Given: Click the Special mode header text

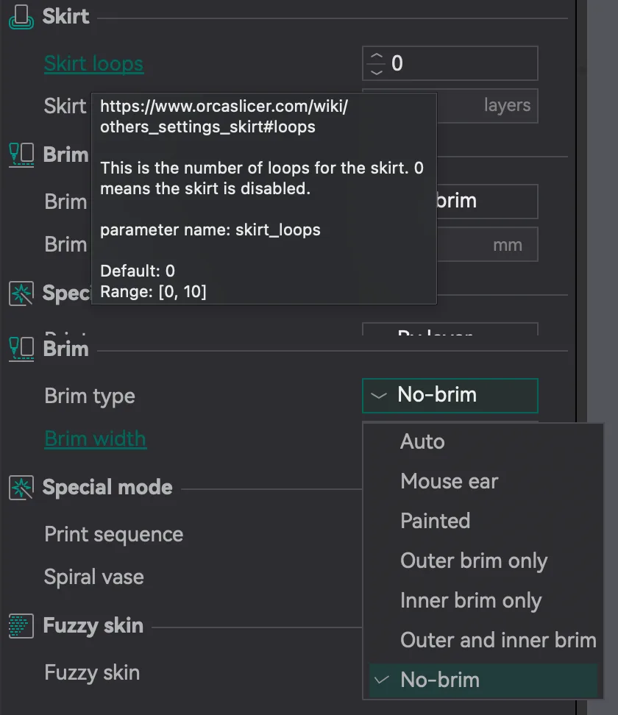Looking at the screenshot, I should click(107, 488).
